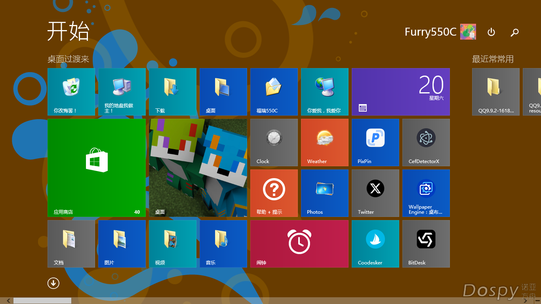Image resolution: width=541 pixels, height=304 pixels.
Task: Open the Weather tile
Action: tap(325, 142)
